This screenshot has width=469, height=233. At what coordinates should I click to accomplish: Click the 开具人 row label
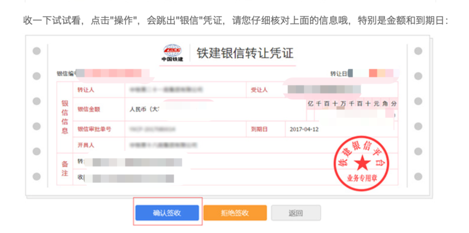click(86, 145)
